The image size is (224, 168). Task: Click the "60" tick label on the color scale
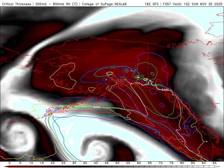tap(139, 163)
